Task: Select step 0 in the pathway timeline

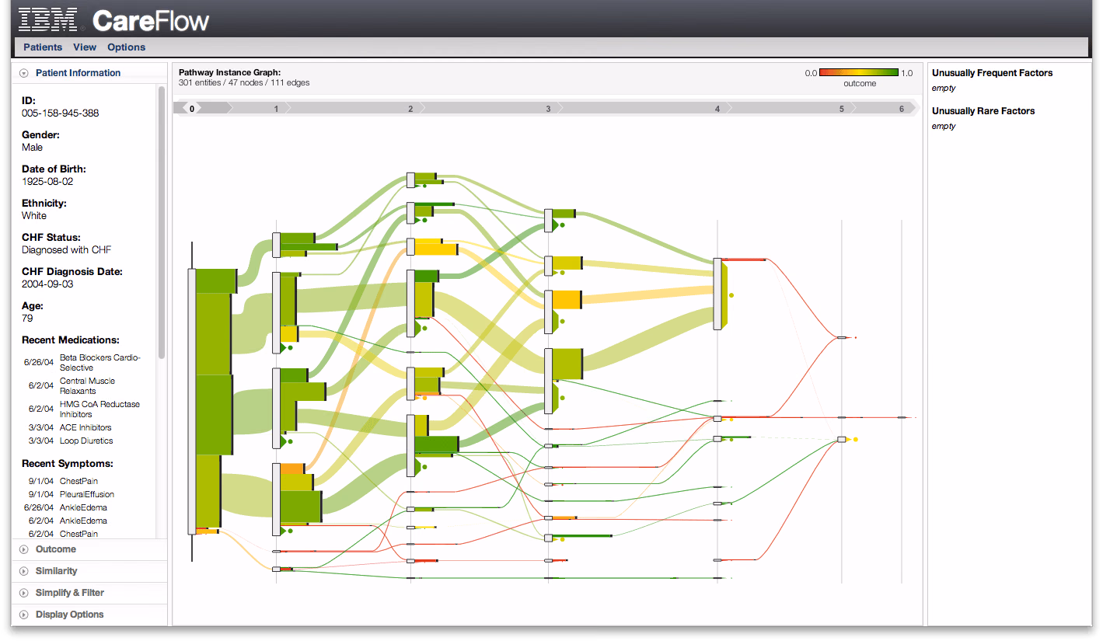Action: coord(191,109)
